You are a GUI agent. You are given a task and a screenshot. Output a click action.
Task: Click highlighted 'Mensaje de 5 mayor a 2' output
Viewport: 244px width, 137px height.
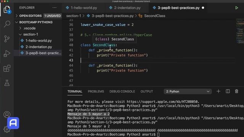click(x=88, y=114)
